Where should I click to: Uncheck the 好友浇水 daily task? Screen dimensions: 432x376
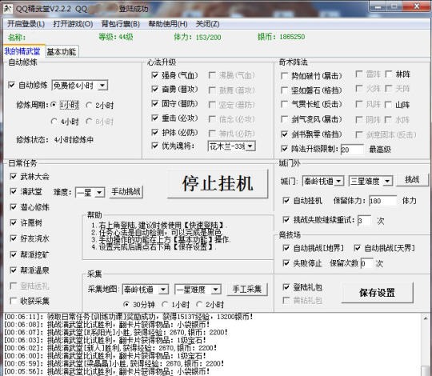pos(13,238)
